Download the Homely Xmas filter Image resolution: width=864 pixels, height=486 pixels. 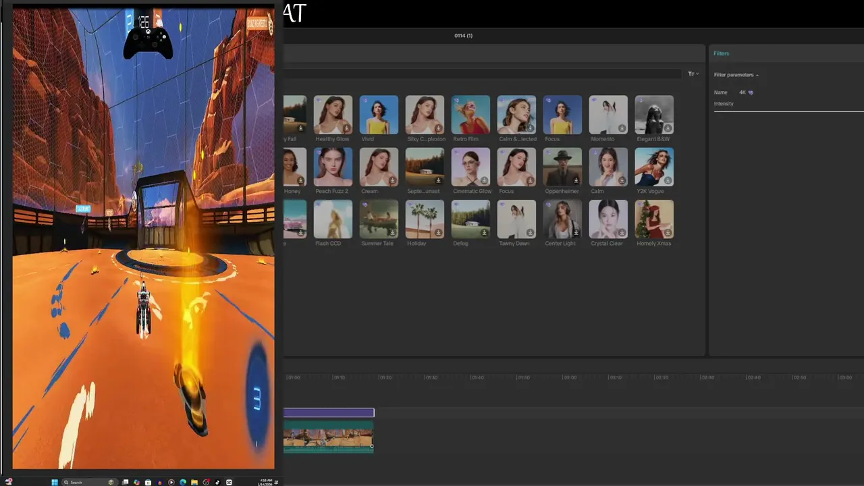(668, 233)
